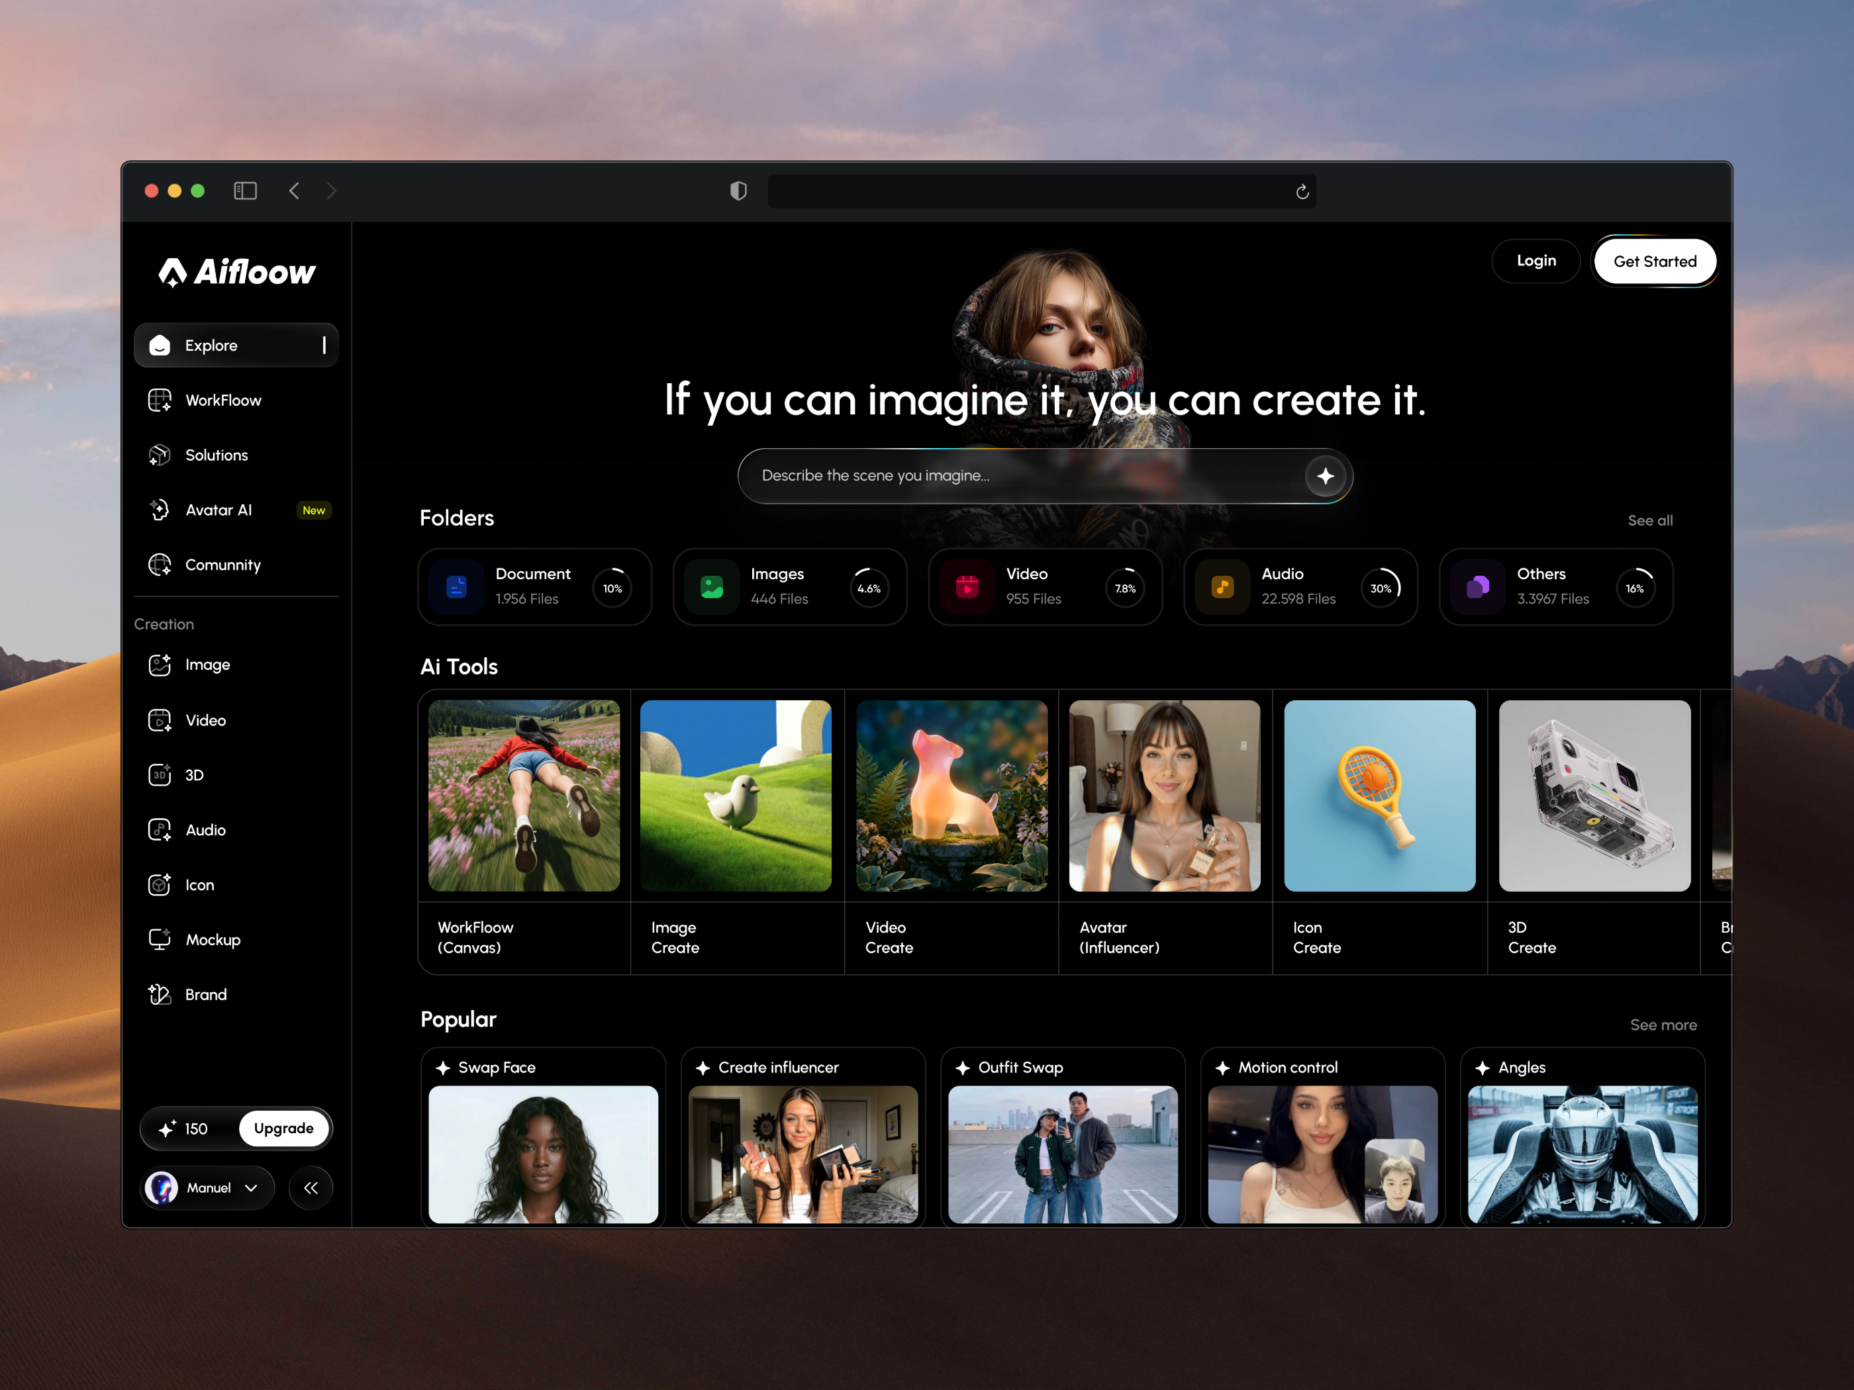The width and height of the screenshot is (1854, 1390).
Task: Open the Create influencer preview image
Action: 803,1154
